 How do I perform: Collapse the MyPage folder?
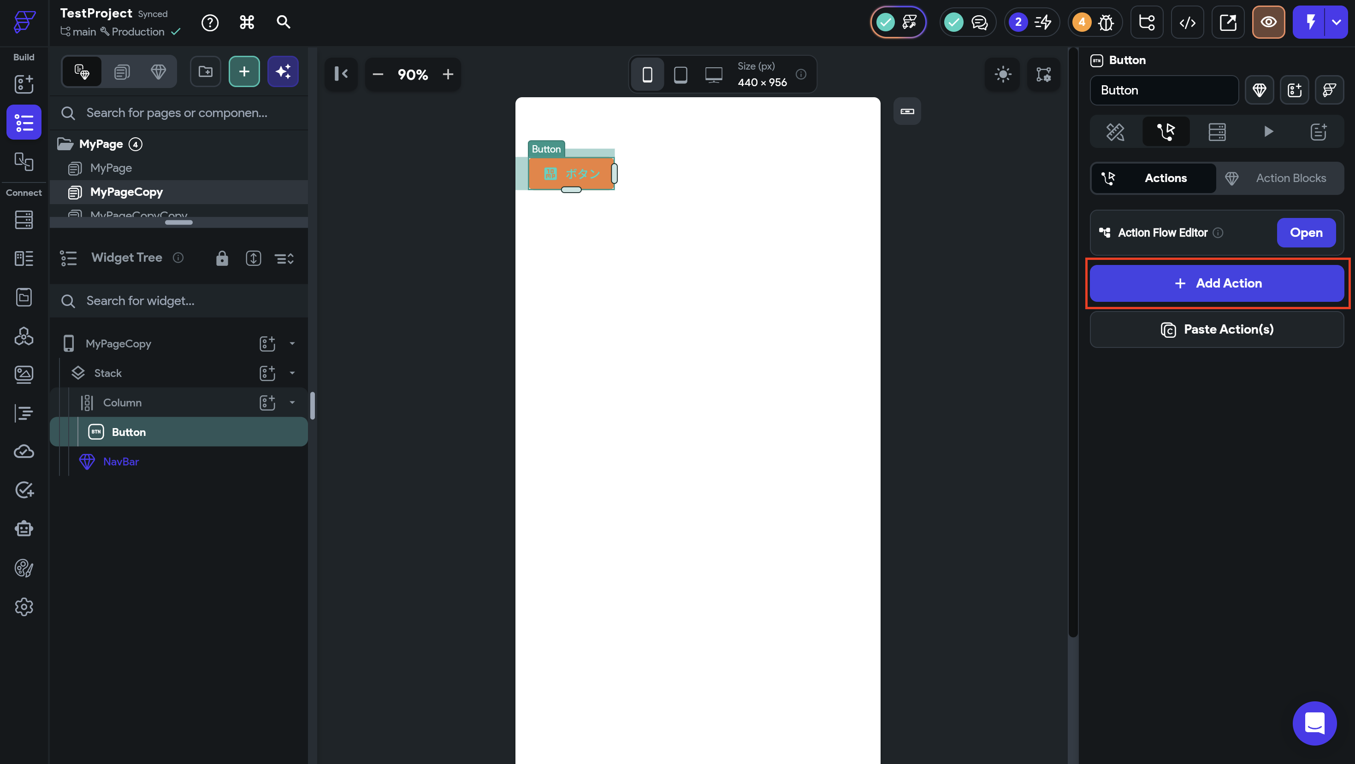pos(65,144)
